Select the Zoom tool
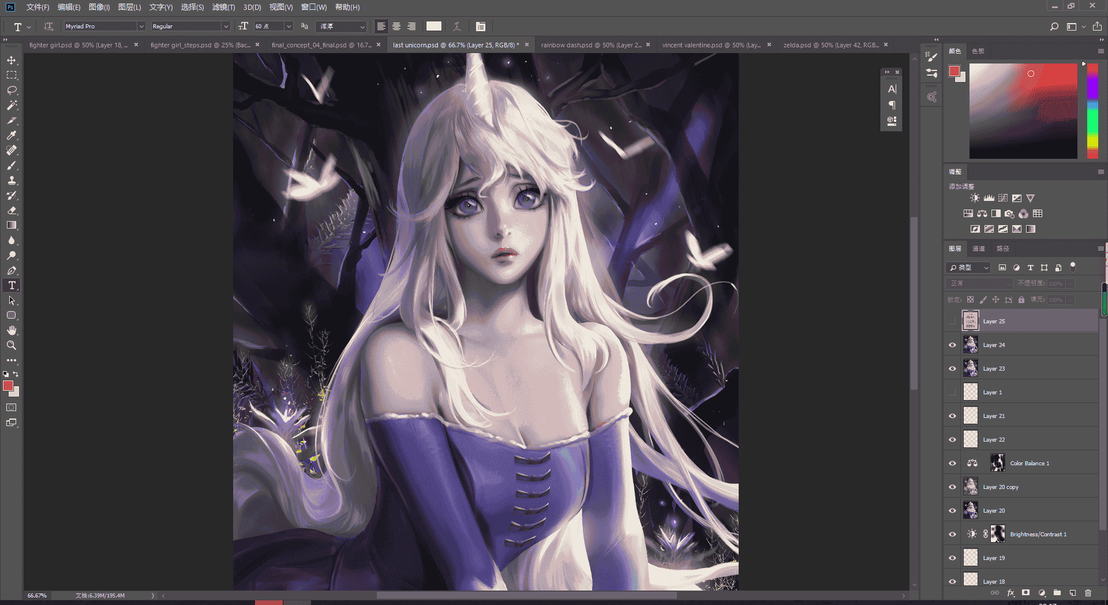The width and height of the screenshot is (1108, 605). tap(12, 345)
